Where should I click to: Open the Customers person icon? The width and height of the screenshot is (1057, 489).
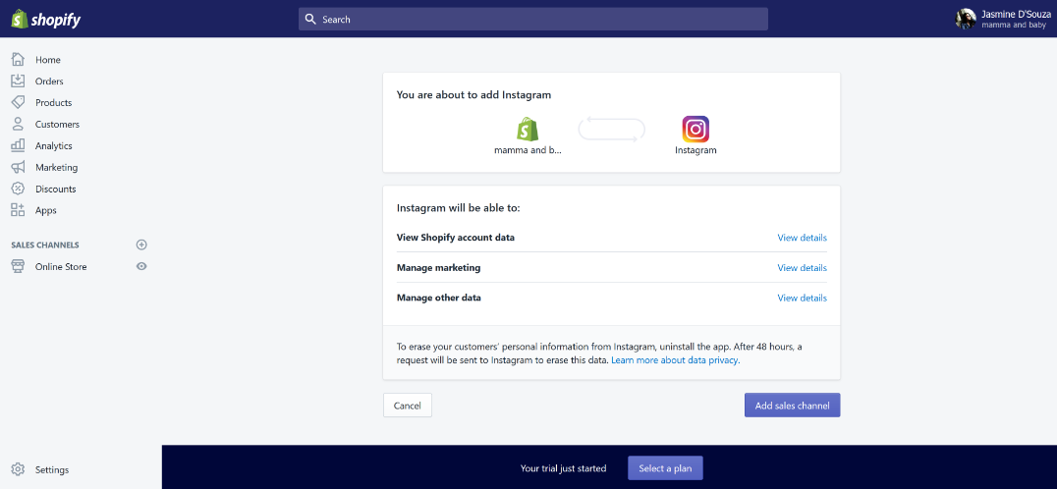(19, 124)
